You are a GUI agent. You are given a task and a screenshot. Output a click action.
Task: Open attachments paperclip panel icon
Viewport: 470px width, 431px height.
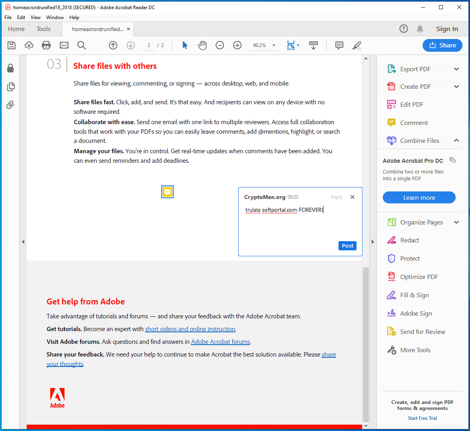click(x=10, y=105)
